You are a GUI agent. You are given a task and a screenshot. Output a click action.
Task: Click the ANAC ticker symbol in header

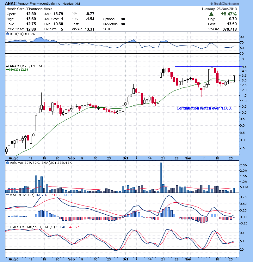11,3
